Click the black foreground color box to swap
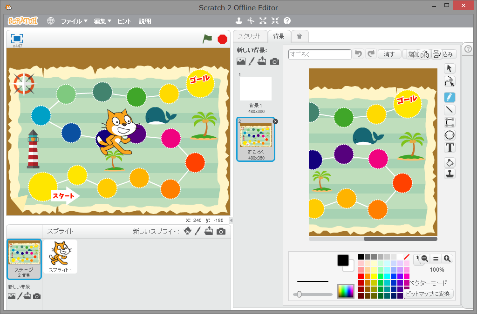This screenshot has width=477, height=314. click(343, 260)
